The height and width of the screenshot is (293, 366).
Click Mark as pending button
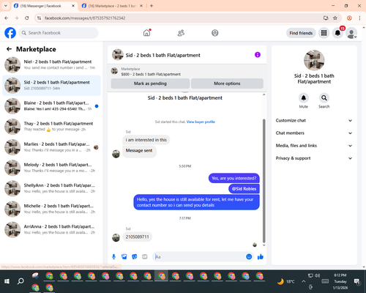pos(150,84)
